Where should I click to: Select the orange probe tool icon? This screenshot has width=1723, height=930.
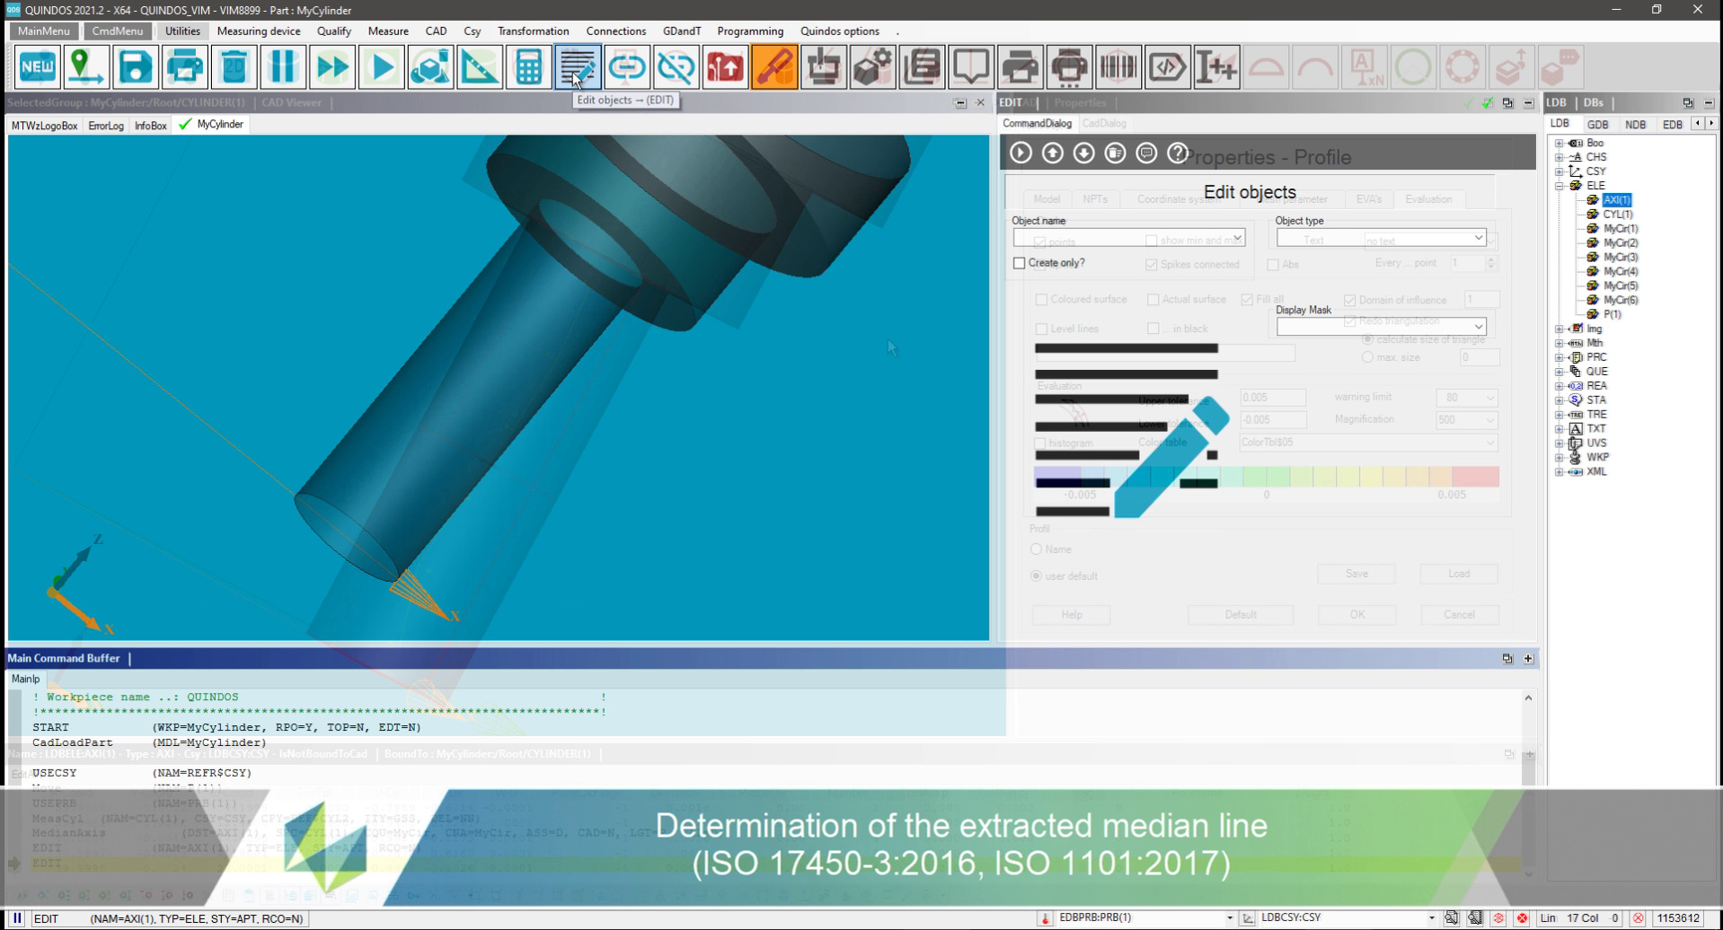pyautogui.click(x=774, y=66)
